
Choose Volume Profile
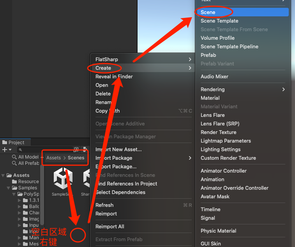242,38
